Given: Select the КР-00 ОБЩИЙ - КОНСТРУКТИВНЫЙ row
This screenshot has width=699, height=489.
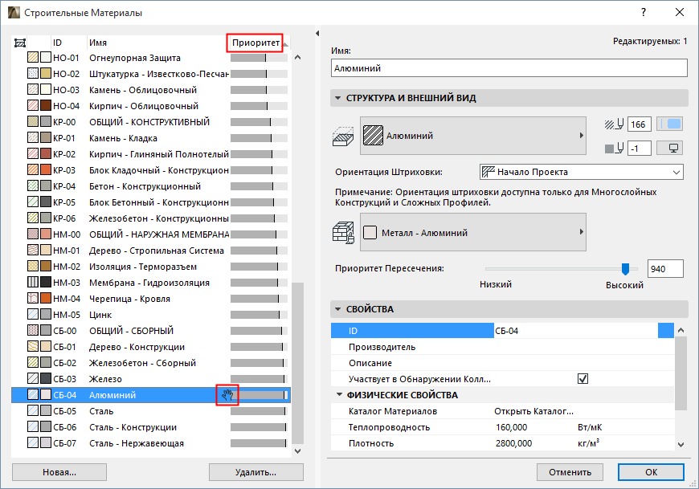Looking at the screenshot, I should (x=151, y=121).
